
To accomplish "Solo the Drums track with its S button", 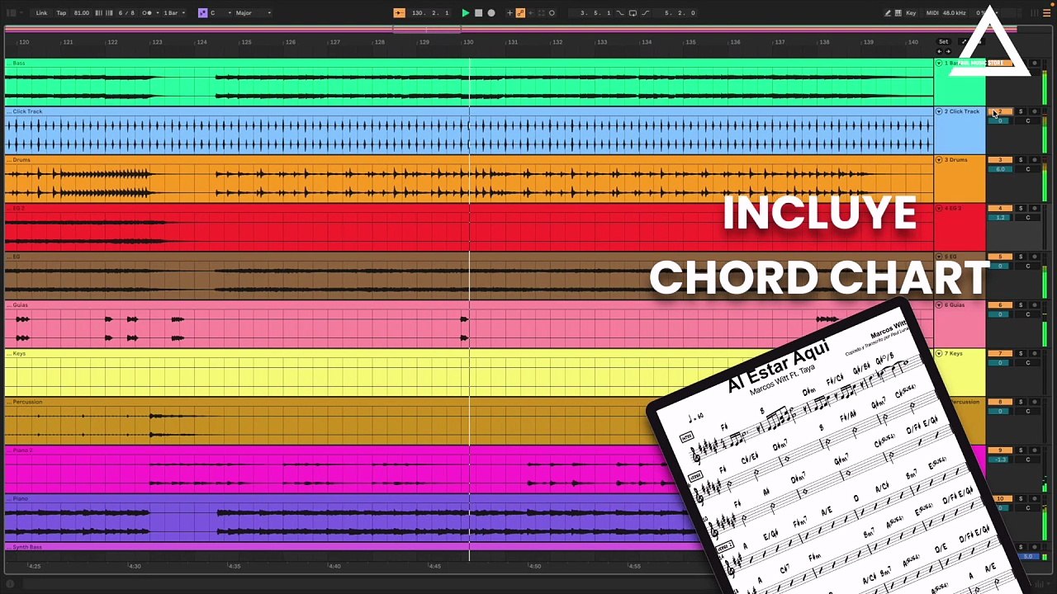I will [1020, 160].
